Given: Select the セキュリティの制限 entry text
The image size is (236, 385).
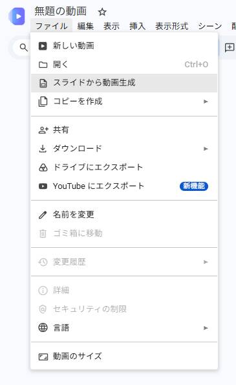Looking at the screenshot, I should click(90, 309).
